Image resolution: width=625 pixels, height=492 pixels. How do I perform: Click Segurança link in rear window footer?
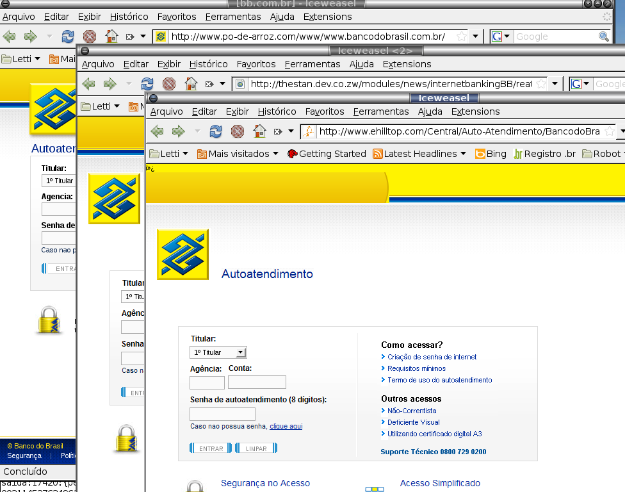[x=24, y=455]
